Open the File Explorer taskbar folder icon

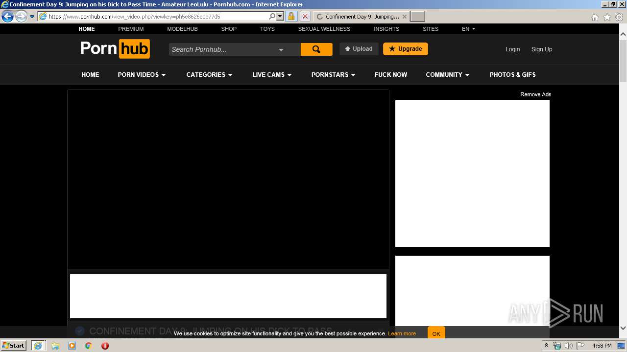pyautogui.click(x=55, y=346)
